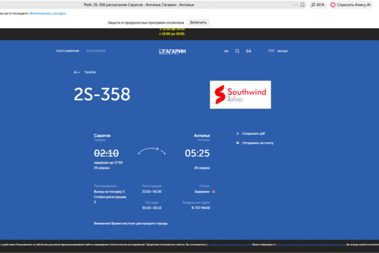
Task: Open the hamburger Меню
Action: coord(277,51)
